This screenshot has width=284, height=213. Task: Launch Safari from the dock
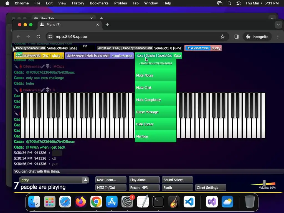click(65, 202)
